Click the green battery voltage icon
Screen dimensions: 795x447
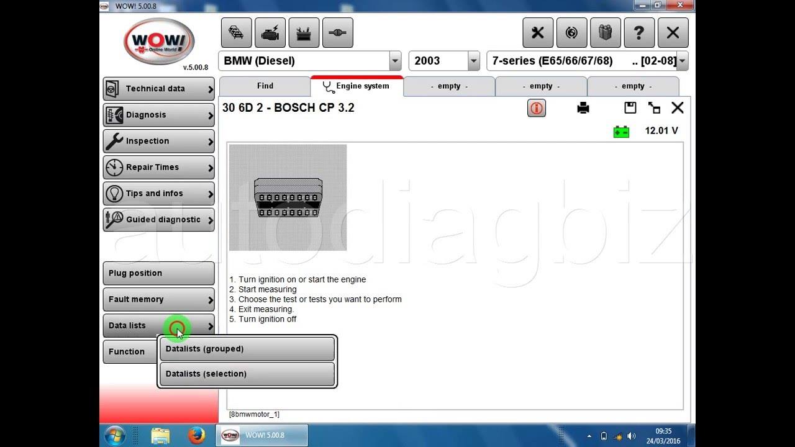(621, 132)
